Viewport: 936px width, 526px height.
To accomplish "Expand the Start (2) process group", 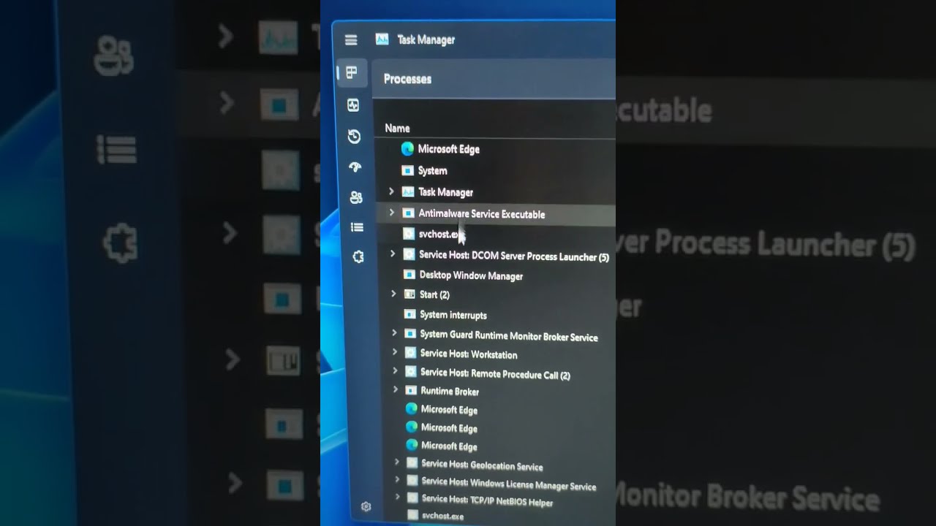I will [x=393, y=294].
